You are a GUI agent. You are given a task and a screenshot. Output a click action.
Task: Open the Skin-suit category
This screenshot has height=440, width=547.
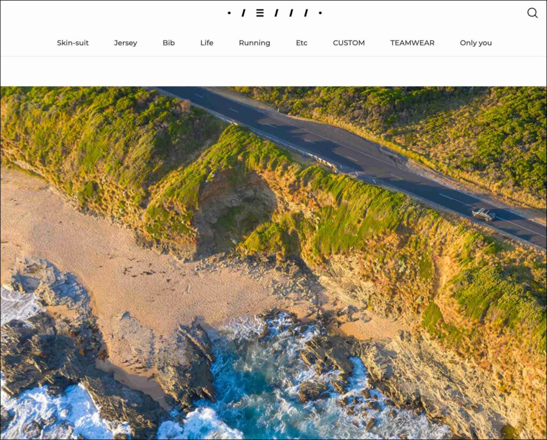coord(73,43)
